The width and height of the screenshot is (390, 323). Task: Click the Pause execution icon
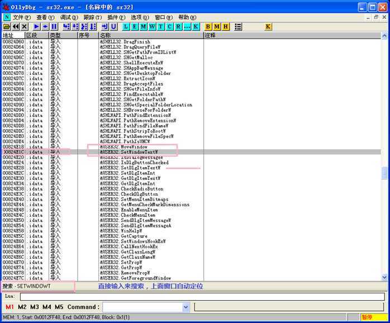pos(54,26)
